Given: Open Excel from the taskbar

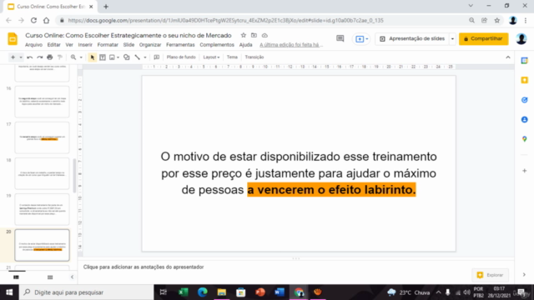Looking at the screenshot, I should tap(184, 292).
